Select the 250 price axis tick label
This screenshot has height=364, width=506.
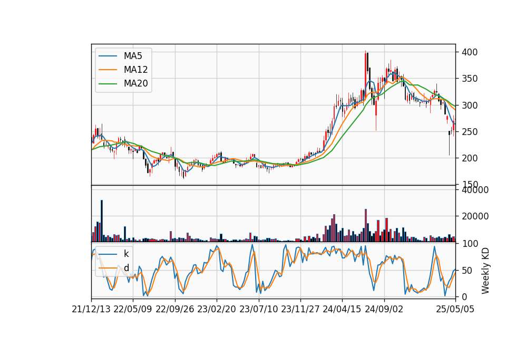(469, 132)
